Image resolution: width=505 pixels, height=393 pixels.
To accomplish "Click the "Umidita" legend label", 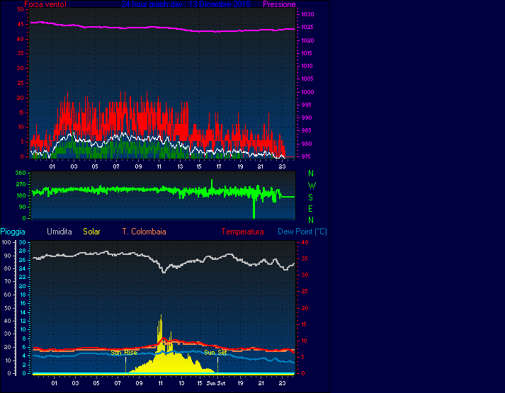I will pos(59,232).
